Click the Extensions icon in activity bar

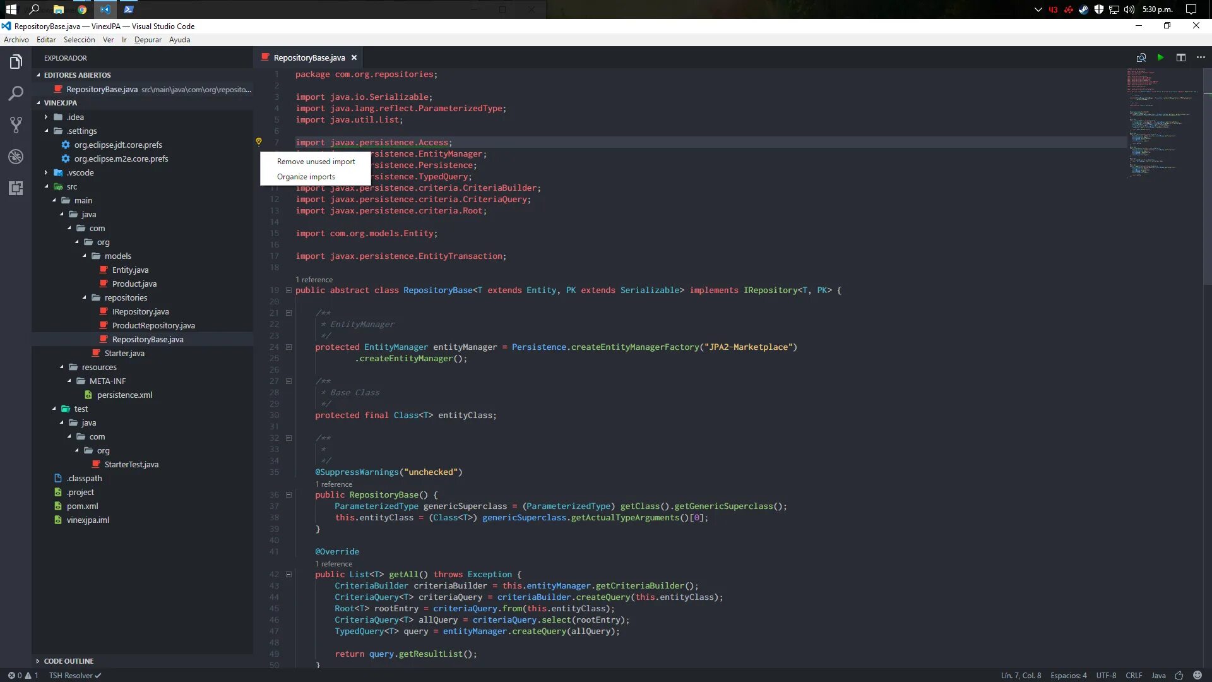click(x=15, y=188)
